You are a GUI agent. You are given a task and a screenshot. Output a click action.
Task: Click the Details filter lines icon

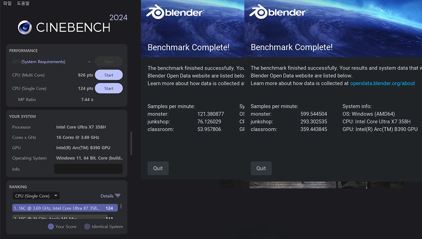coord(118,196)
